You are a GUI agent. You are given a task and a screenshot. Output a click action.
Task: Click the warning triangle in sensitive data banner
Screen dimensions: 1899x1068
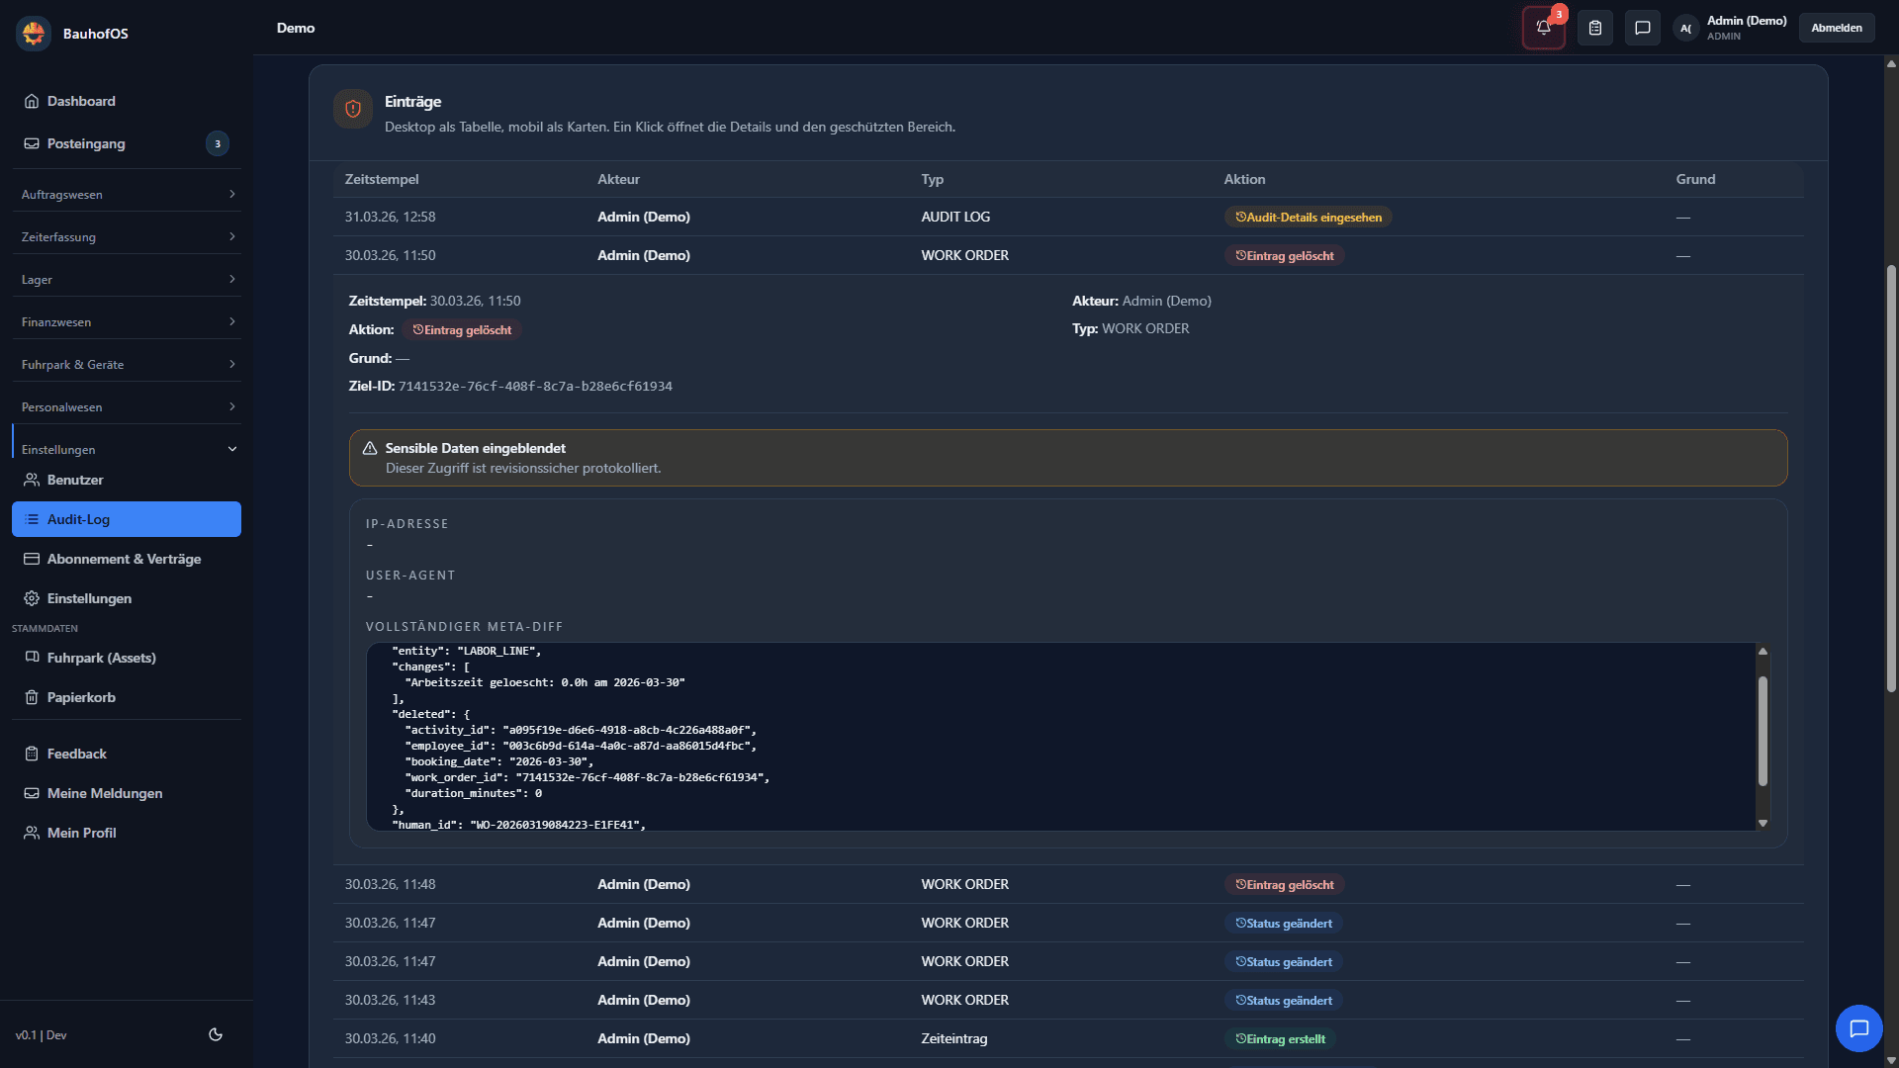point(370,448)
